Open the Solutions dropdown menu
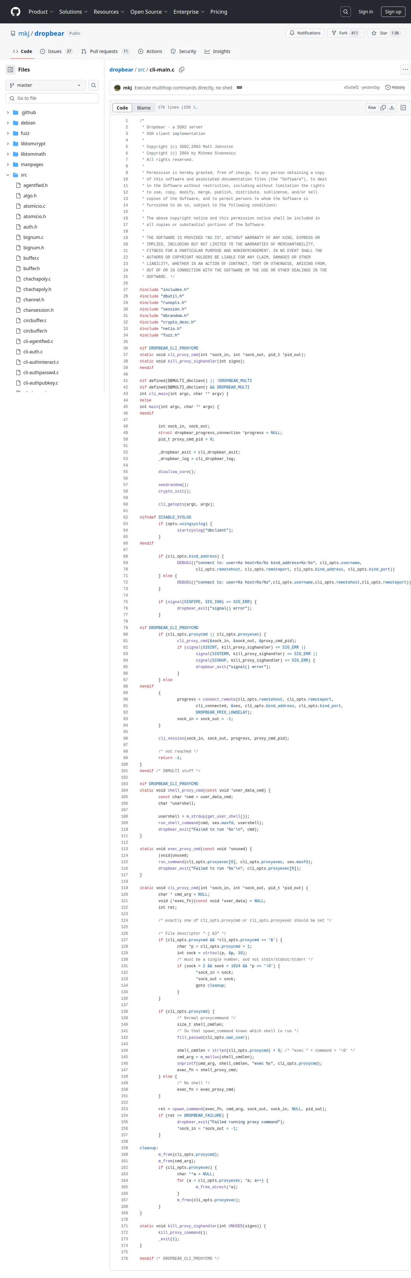 tap(73, 12)
